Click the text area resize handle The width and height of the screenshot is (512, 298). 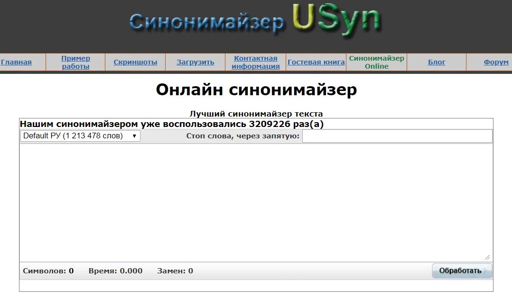487,257
